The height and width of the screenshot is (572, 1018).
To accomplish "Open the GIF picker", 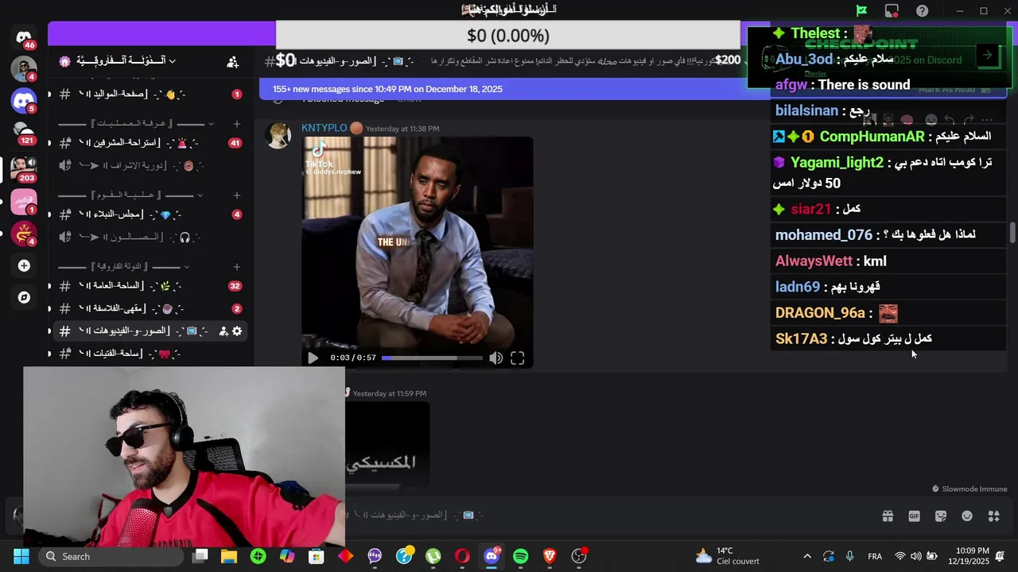I will (x=914, y=516).
